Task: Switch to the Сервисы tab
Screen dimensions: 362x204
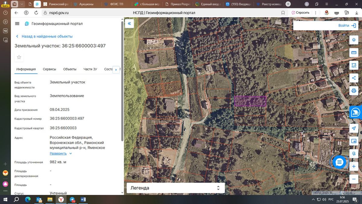Action: (x=49, y=69)
